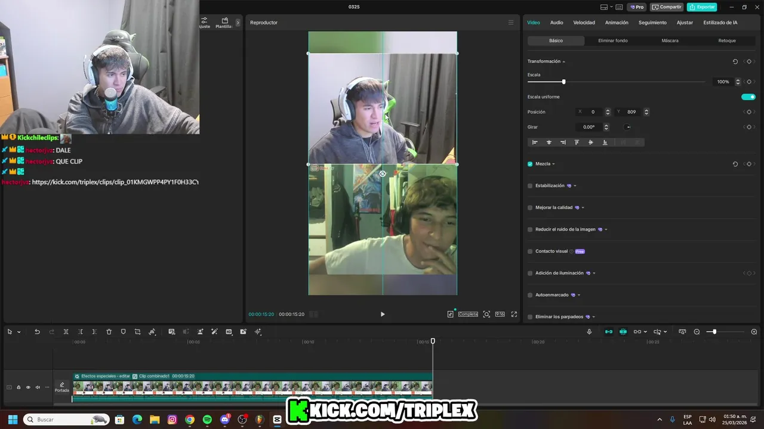Add keyframe for Escala
Viewport: 764px width, 429px height.
pyautogui.click(x=749, y=82)
